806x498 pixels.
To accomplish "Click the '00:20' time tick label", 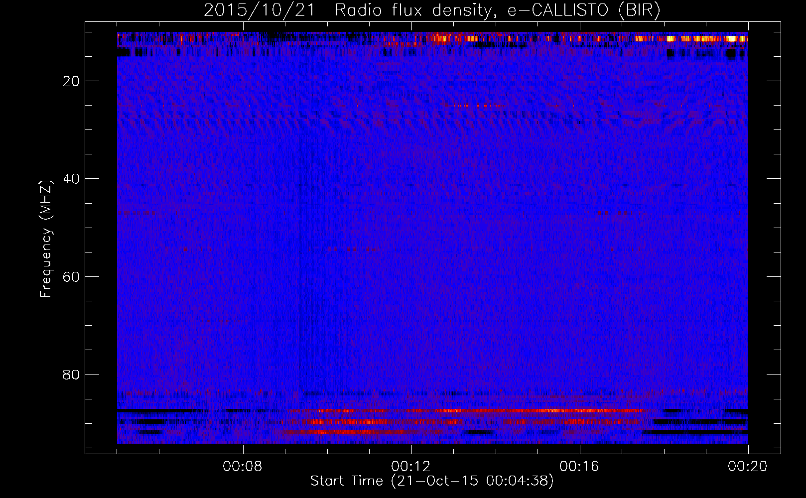I will pos(748,467).
